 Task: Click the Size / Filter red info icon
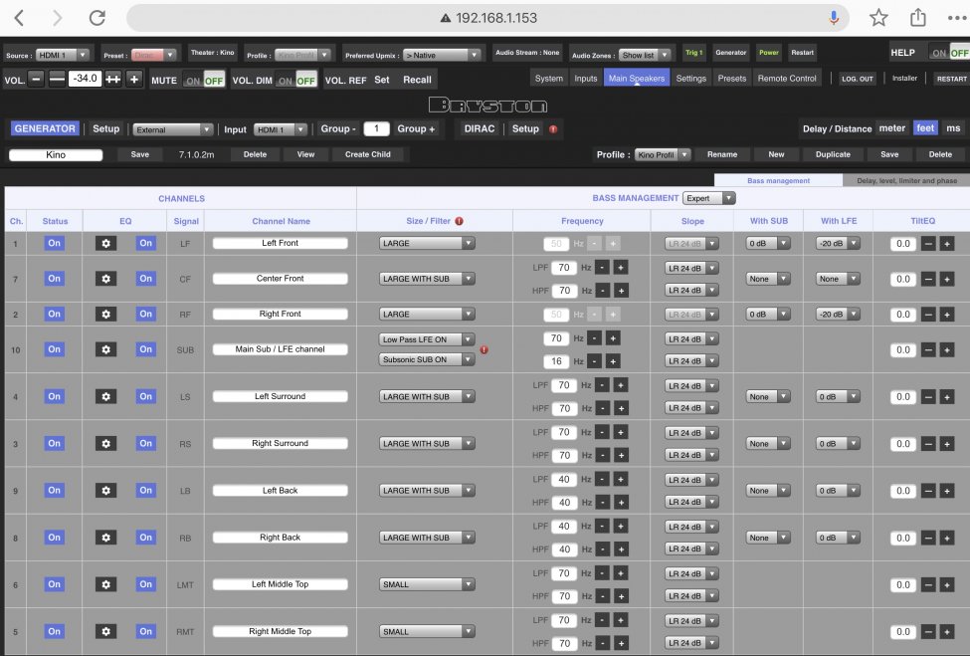tap(460, 221)
